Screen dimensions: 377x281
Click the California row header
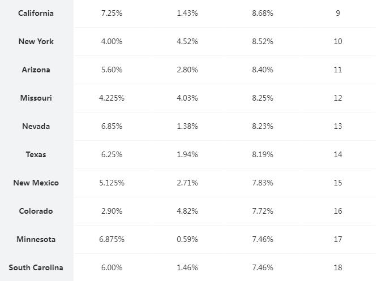[36, 13]
